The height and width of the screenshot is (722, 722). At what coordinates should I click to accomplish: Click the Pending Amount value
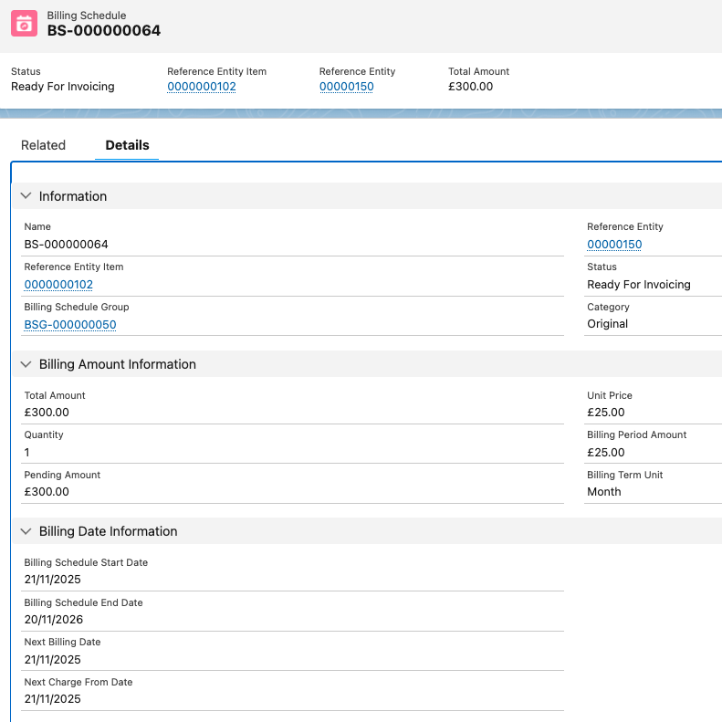click(x=47, y=492)
